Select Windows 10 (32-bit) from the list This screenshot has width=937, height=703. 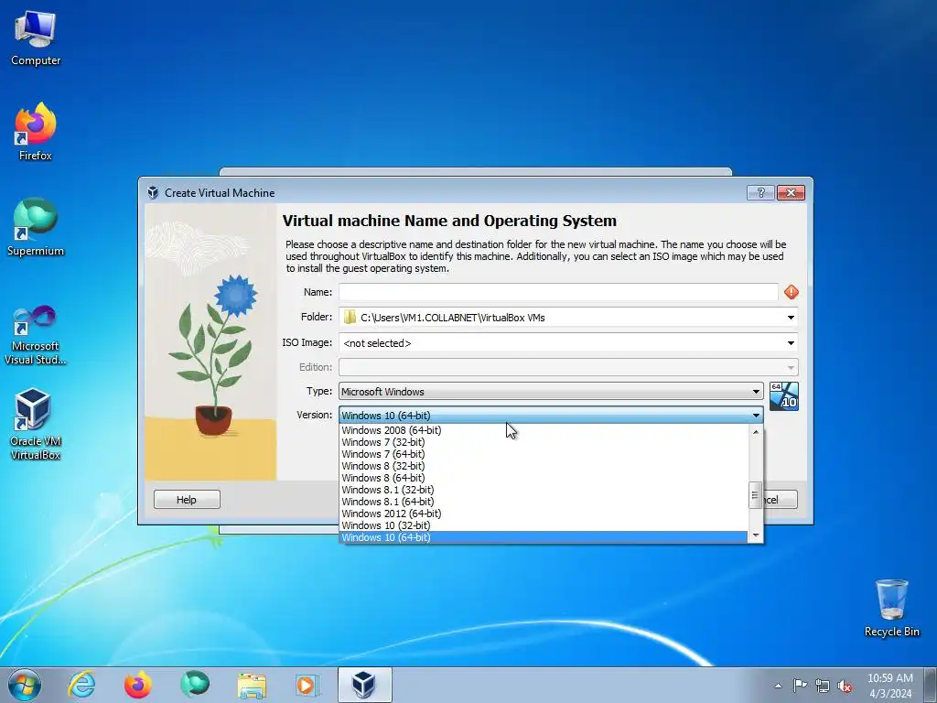tap(544, 525)
